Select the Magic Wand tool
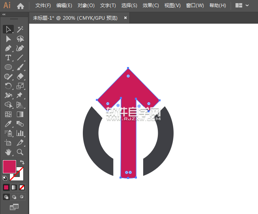 pos(20,29)
